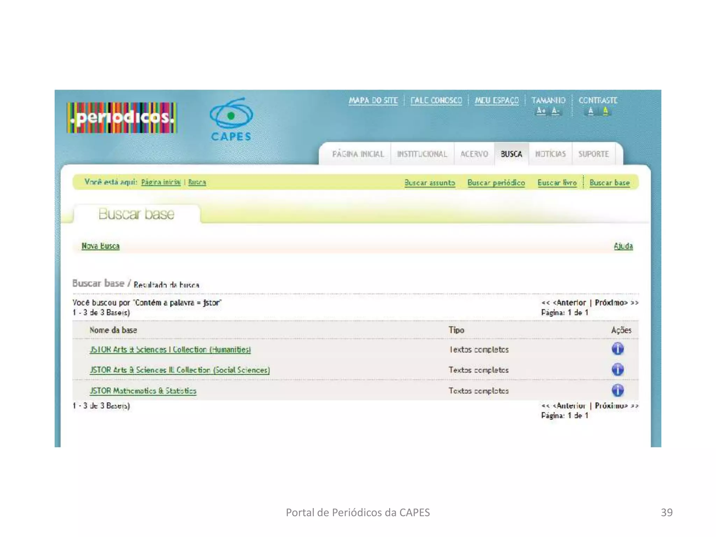
Task: Click Buscar periódico link
Action: [x=496, y=183]
